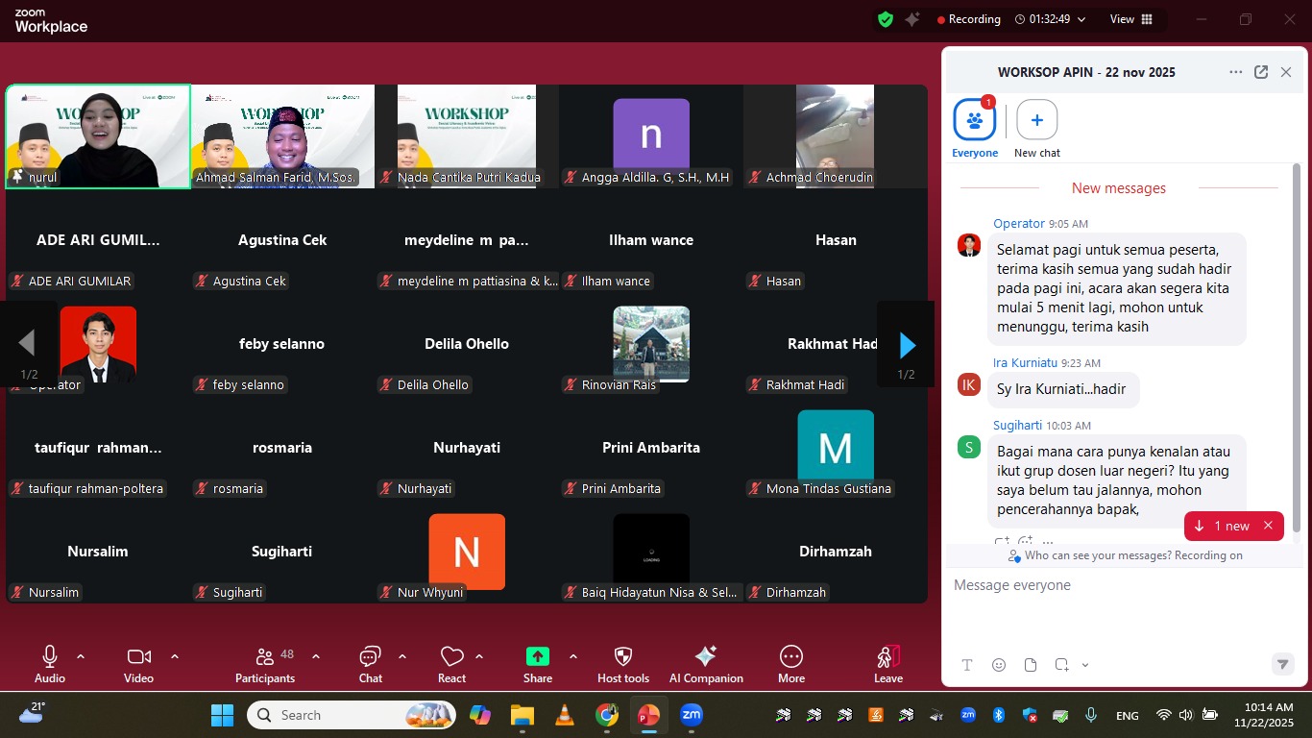Expand the Participants options chevron
Image resolution: width=1312 pixels, height=738 pixels.
(316, 656)
